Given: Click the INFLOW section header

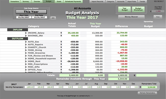Looking at the screenshot, I should click(x=18, y=30).
